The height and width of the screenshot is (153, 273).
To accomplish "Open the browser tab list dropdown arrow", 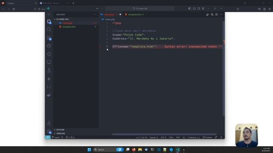I will [245, 3].
